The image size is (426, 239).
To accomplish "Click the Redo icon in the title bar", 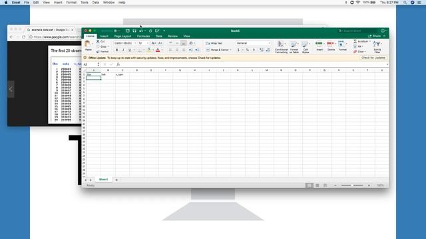I will pos(150,31).
